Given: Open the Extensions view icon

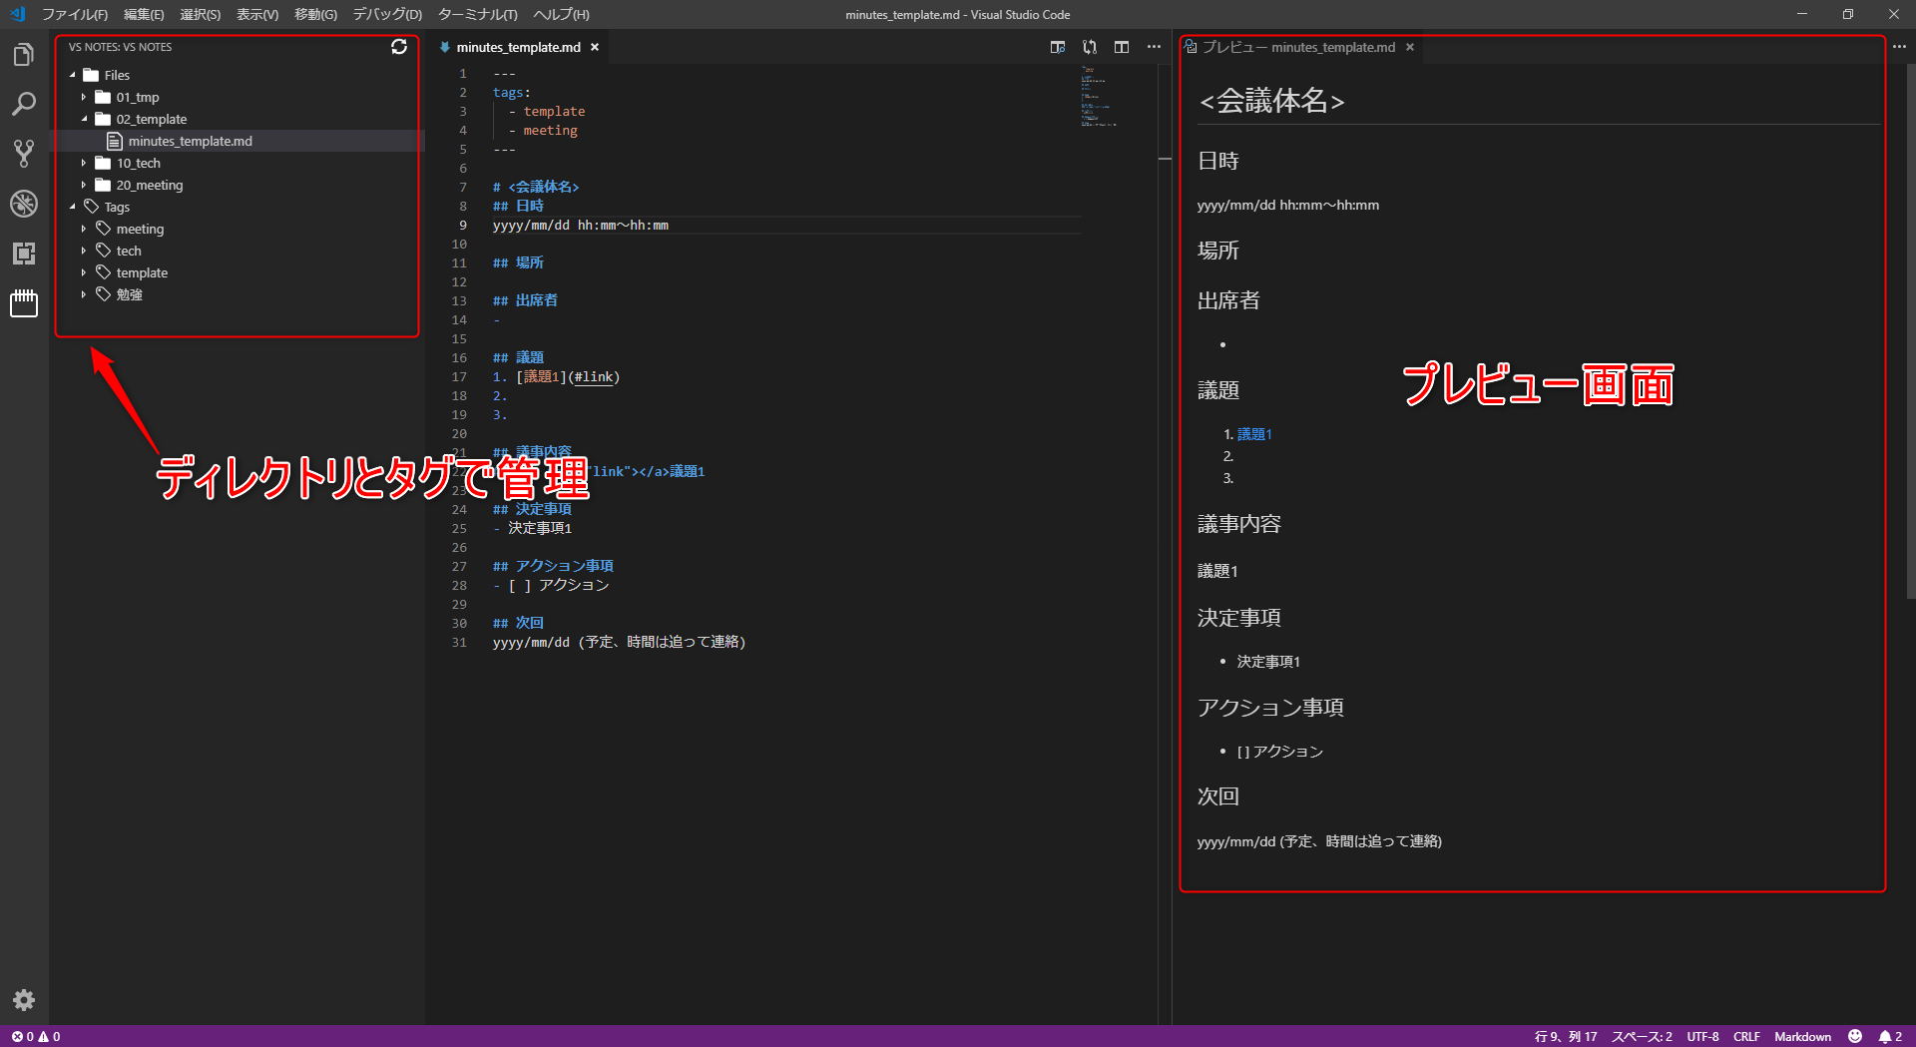Looking at the screenshot, I should coord(24,254).
